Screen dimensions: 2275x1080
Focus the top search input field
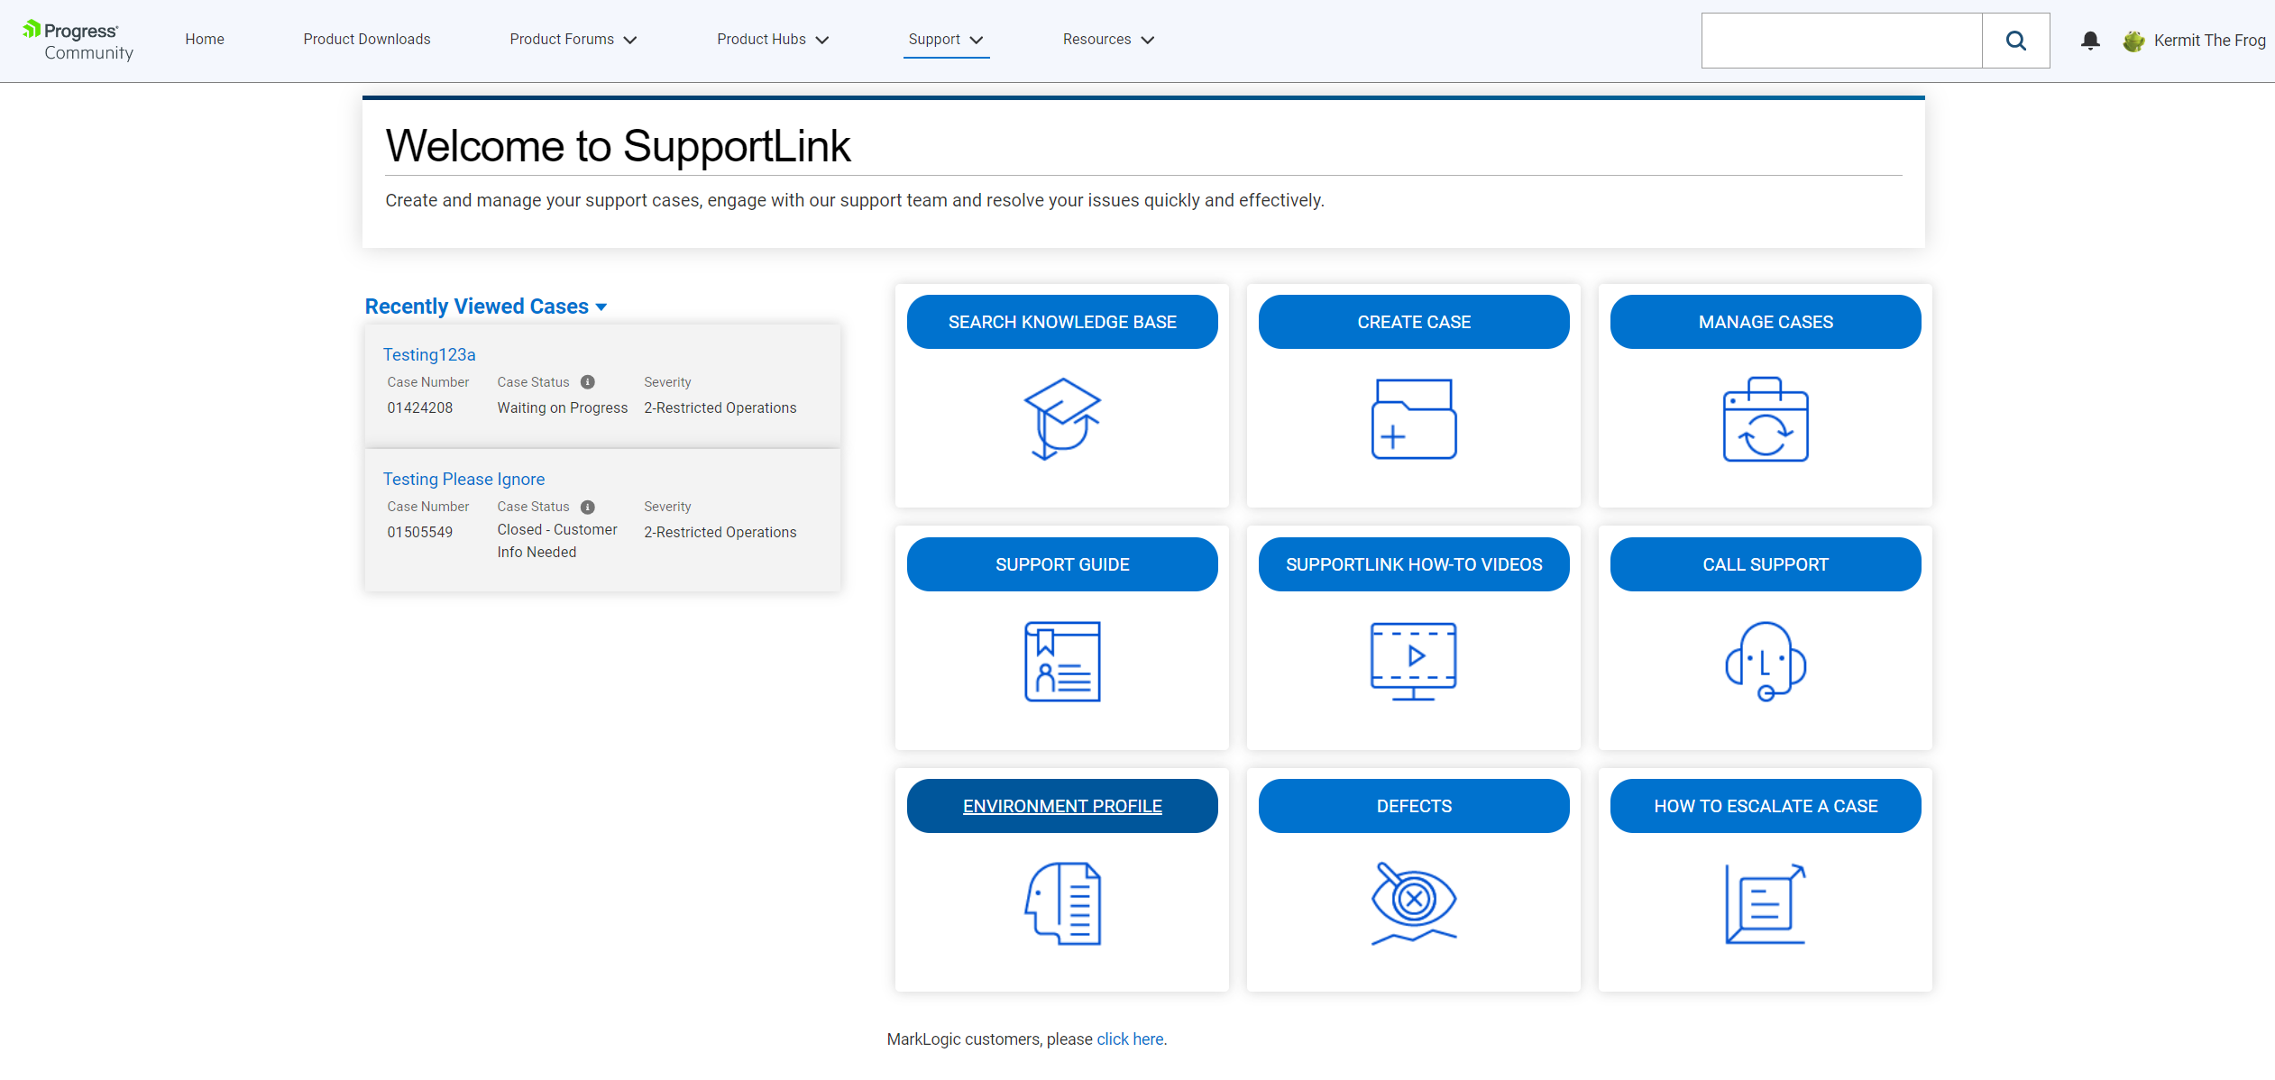(1841, 41)
